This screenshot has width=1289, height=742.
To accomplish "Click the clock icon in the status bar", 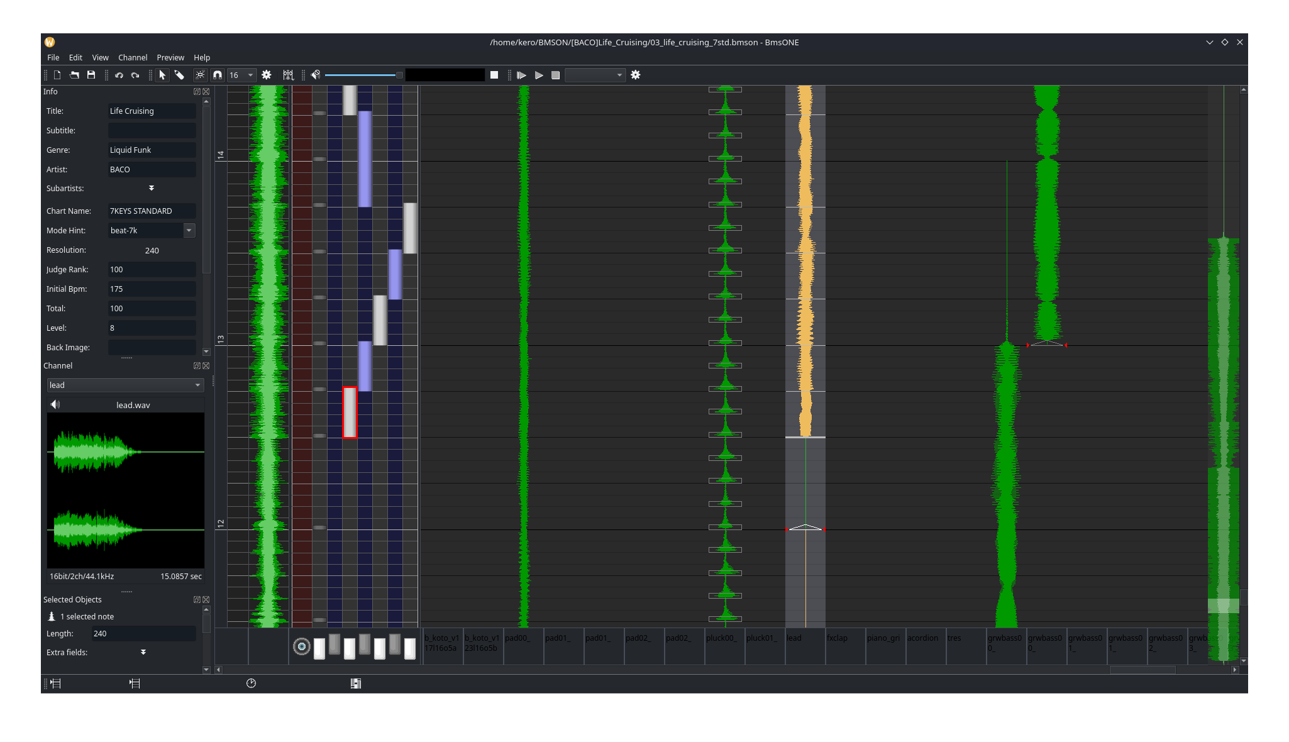I will [x=251, y=684].
